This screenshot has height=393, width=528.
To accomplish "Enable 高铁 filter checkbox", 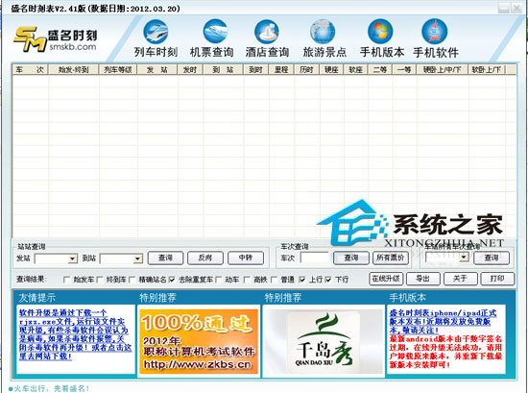I will [x=247, y=280].
